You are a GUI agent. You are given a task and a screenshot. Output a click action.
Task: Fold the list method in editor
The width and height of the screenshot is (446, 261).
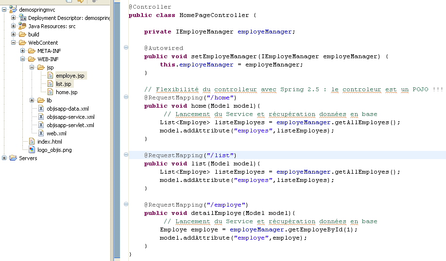coord(126,155)
